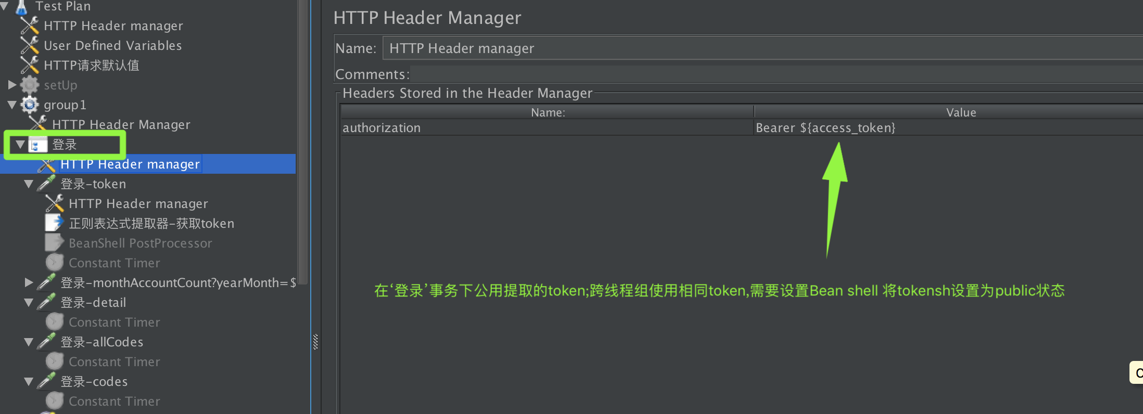Select the 登录-codes sampler in tree
Screen dimensions: 1143x414
click(94, 381)
